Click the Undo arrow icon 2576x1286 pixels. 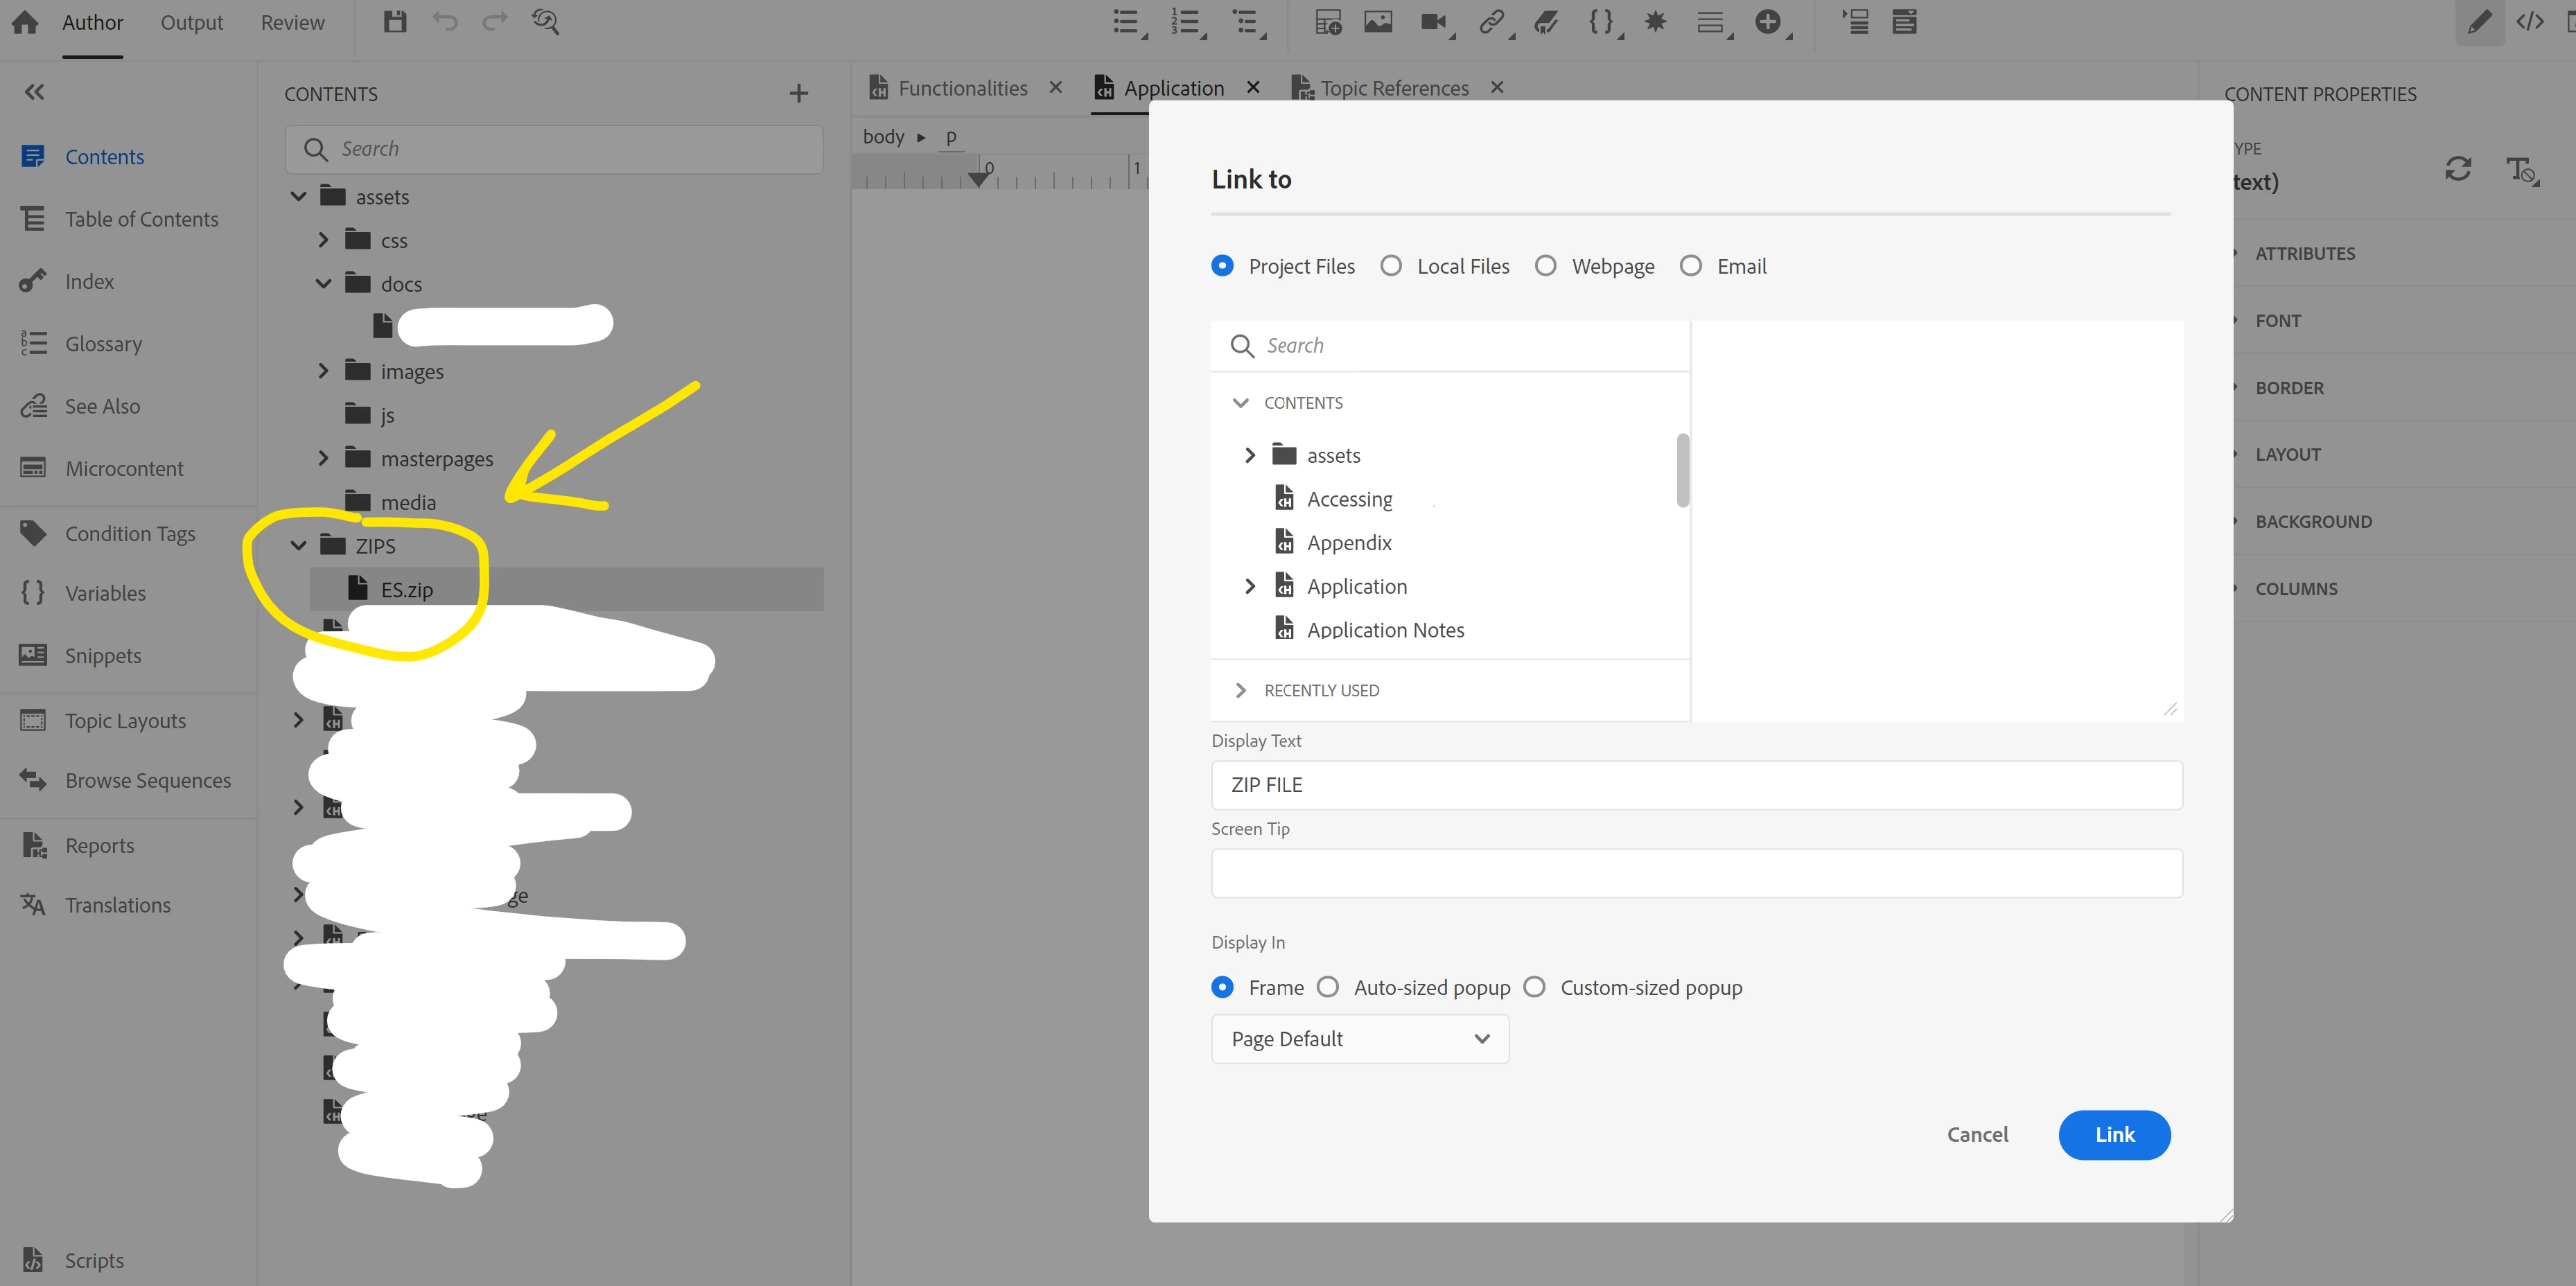[x=444, y=22]
